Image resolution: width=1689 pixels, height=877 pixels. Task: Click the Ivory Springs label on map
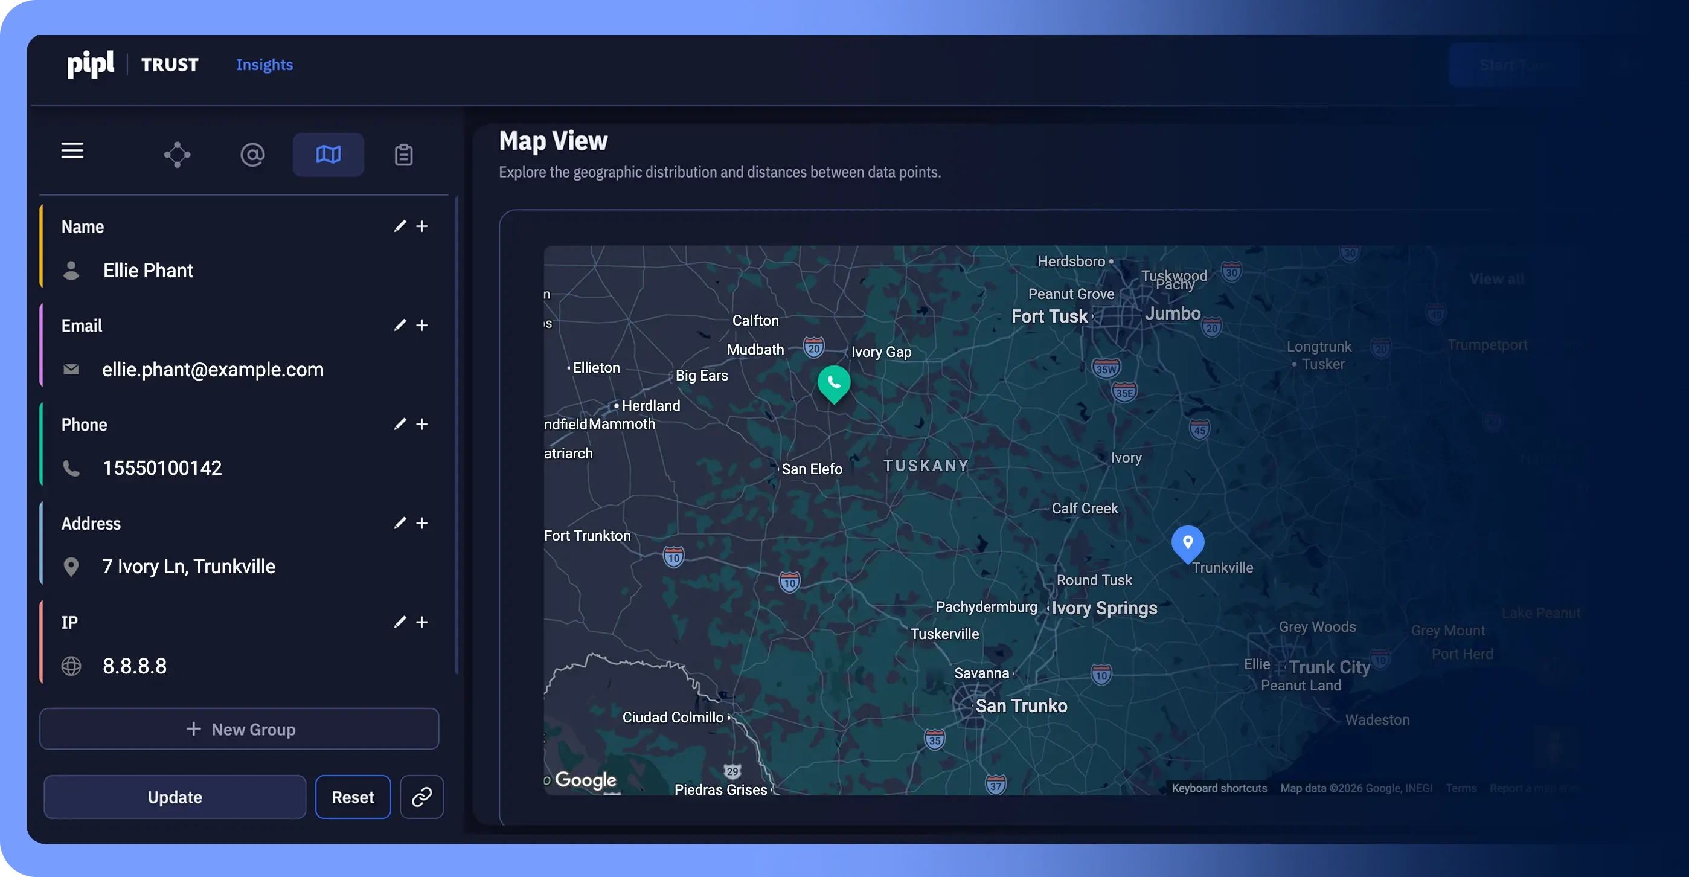(x=1104, y=608)
